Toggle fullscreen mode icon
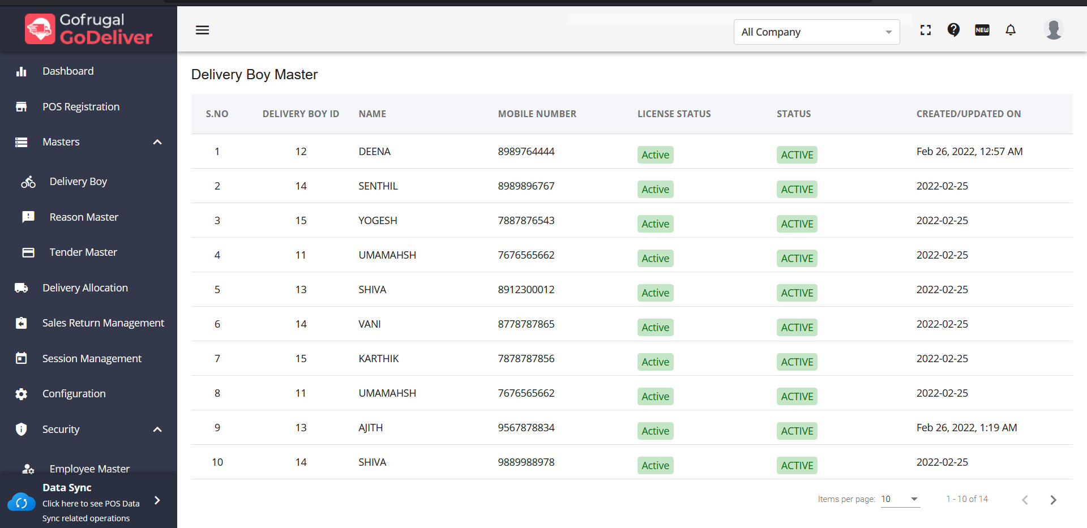Screen dimensions: 1087x528 pyautogui.click(x=926, y=30)
